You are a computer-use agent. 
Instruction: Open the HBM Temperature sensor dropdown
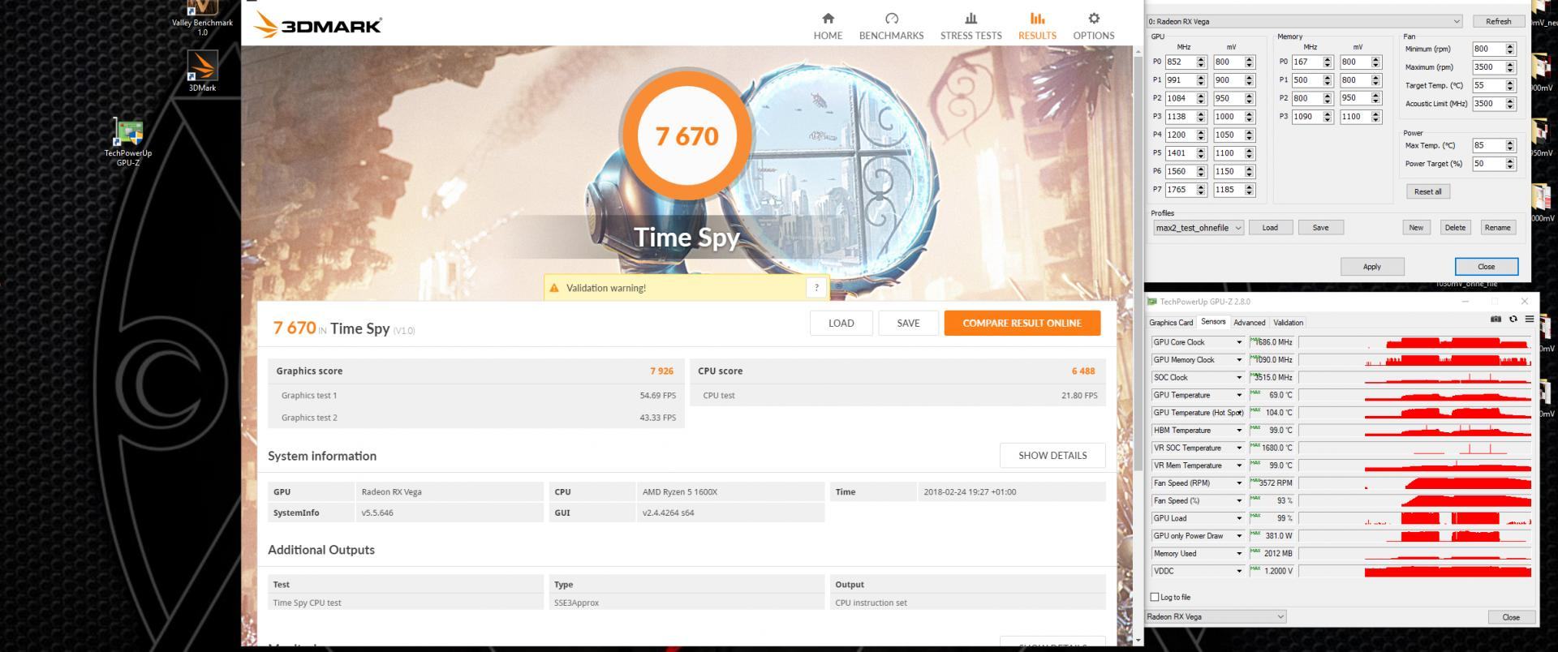tap(1239, 431)
